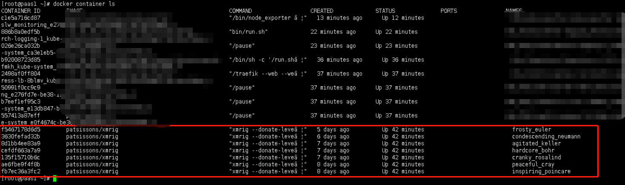Click container ID fb7ec36a3fc2
This screenshot has width=625, height=185.
click(x=21, y=171)
